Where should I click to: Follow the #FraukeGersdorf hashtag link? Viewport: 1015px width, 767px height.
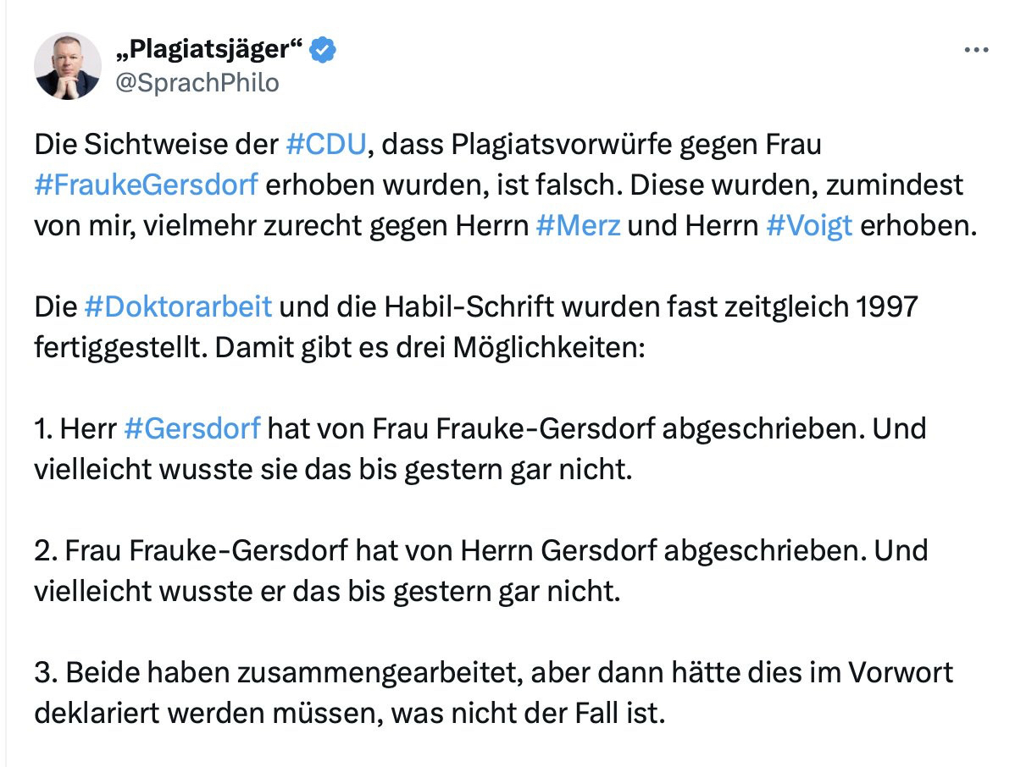coord(146,185)
